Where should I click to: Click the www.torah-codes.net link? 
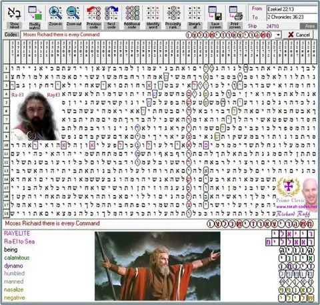pyautogui.click(x=297, y=207)
